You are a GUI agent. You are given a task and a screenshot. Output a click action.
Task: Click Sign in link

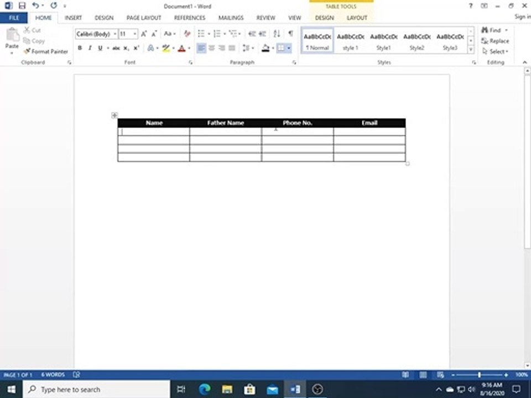tap(523, 17)
